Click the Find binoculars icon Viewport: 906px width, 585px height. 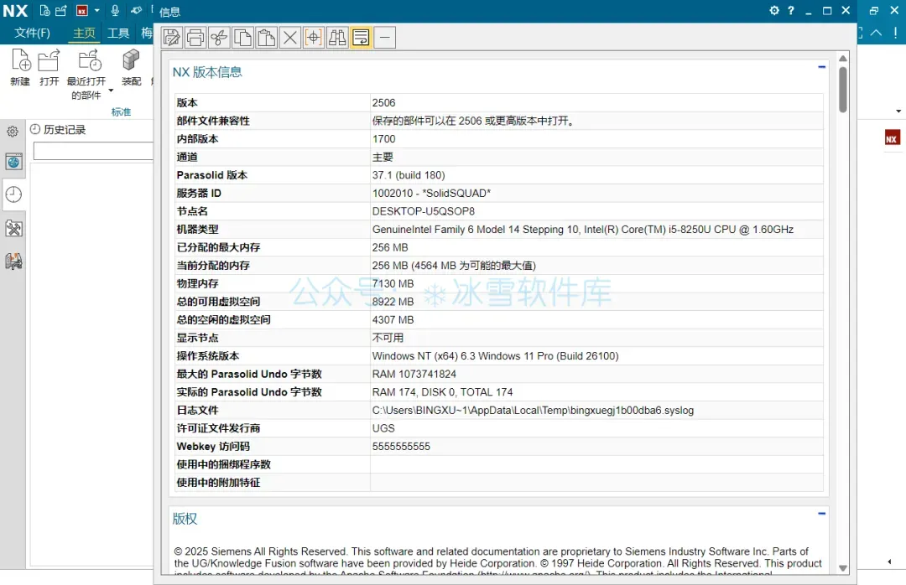point(337,38)
